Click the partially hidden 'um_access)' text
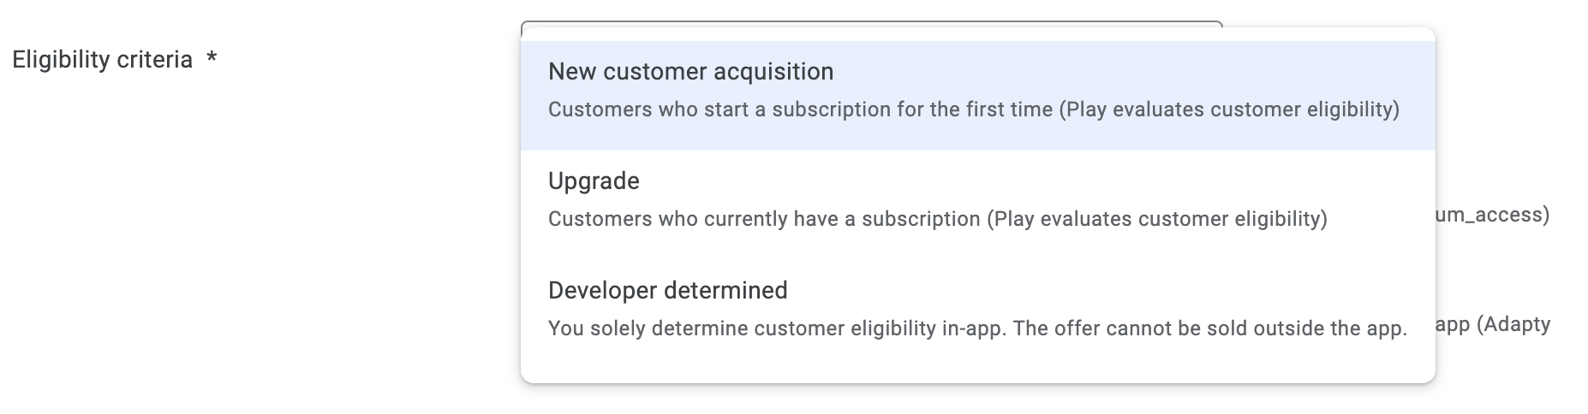 click(1493, 215)
